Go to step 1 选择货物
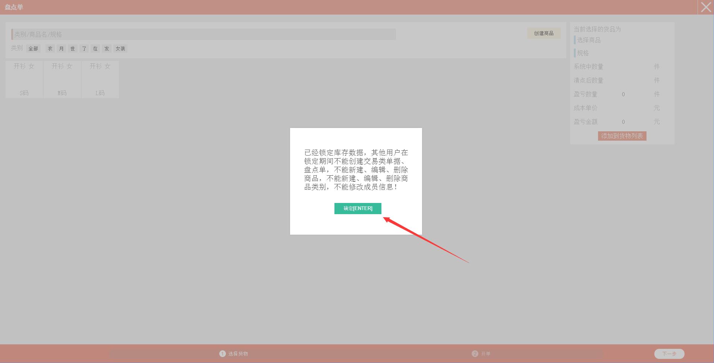 pos(234,354)
